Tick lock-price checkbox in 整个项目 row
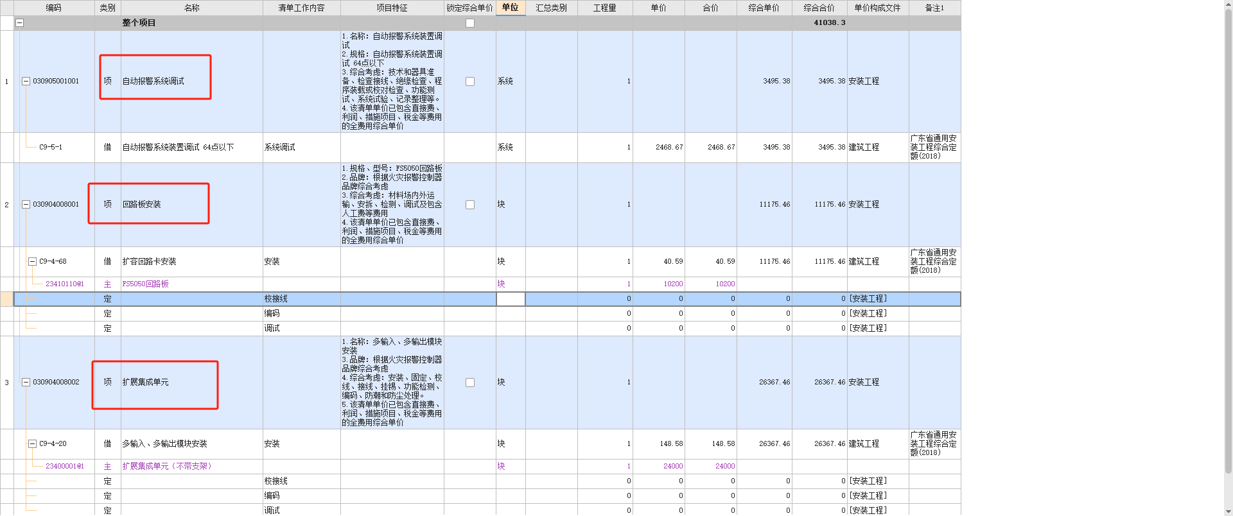 pyautogui.click(x=470, y=23)
